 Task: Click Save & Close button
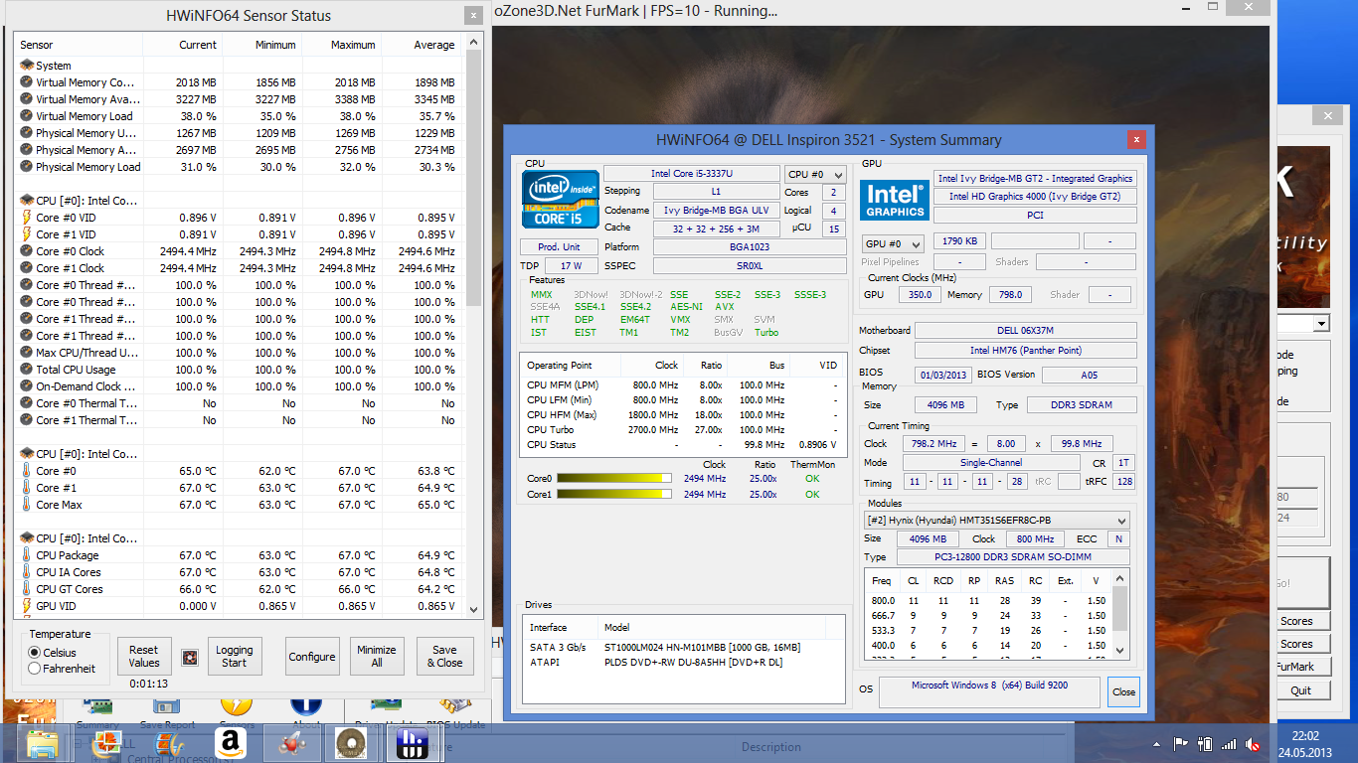[x=444, y=657]
